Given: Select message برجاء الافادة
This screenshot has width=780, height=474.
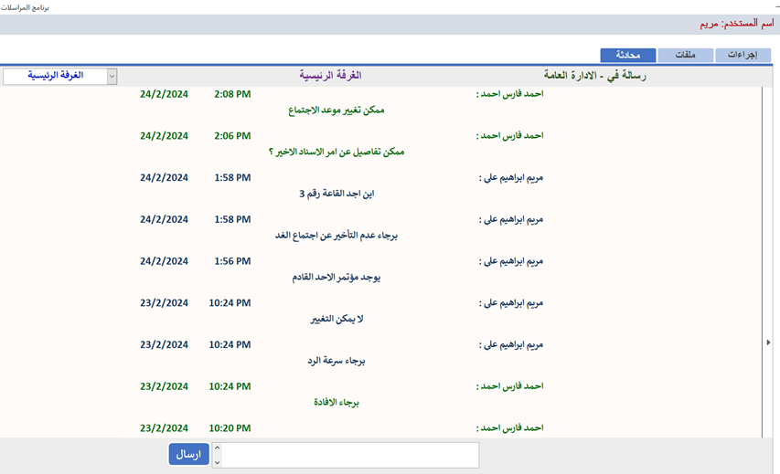Looking at the screenshot, I should point(337,403).
